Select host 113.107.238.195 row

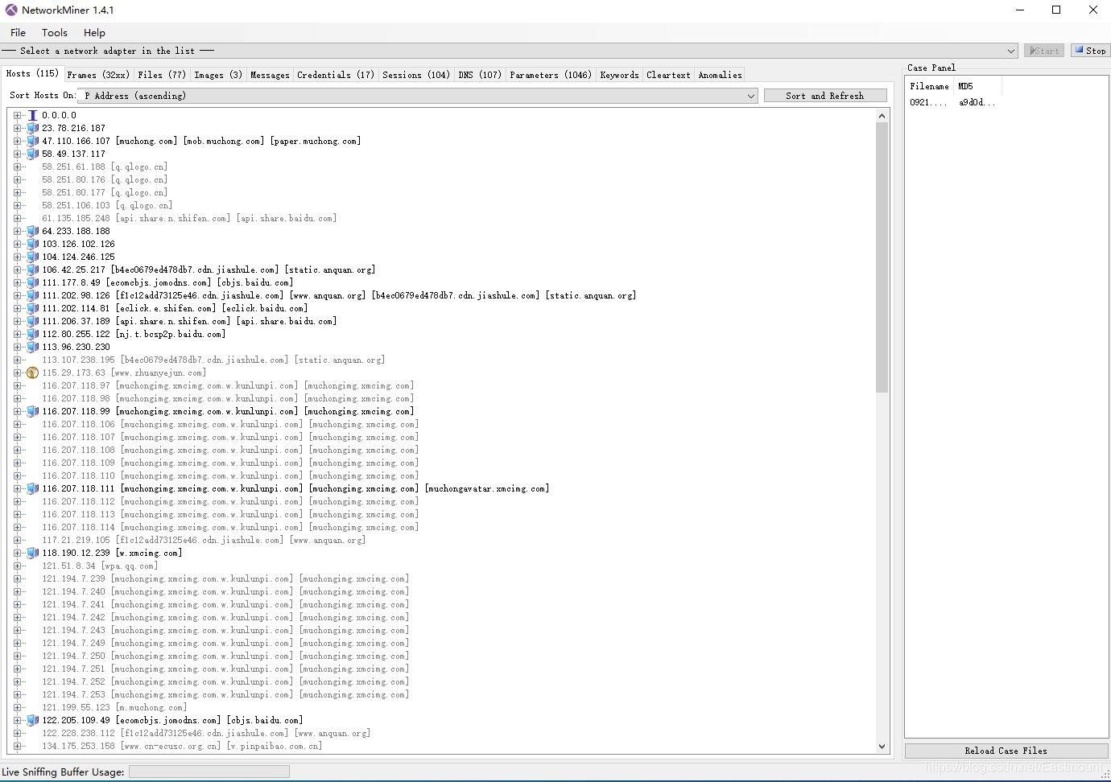pos(213,360)
